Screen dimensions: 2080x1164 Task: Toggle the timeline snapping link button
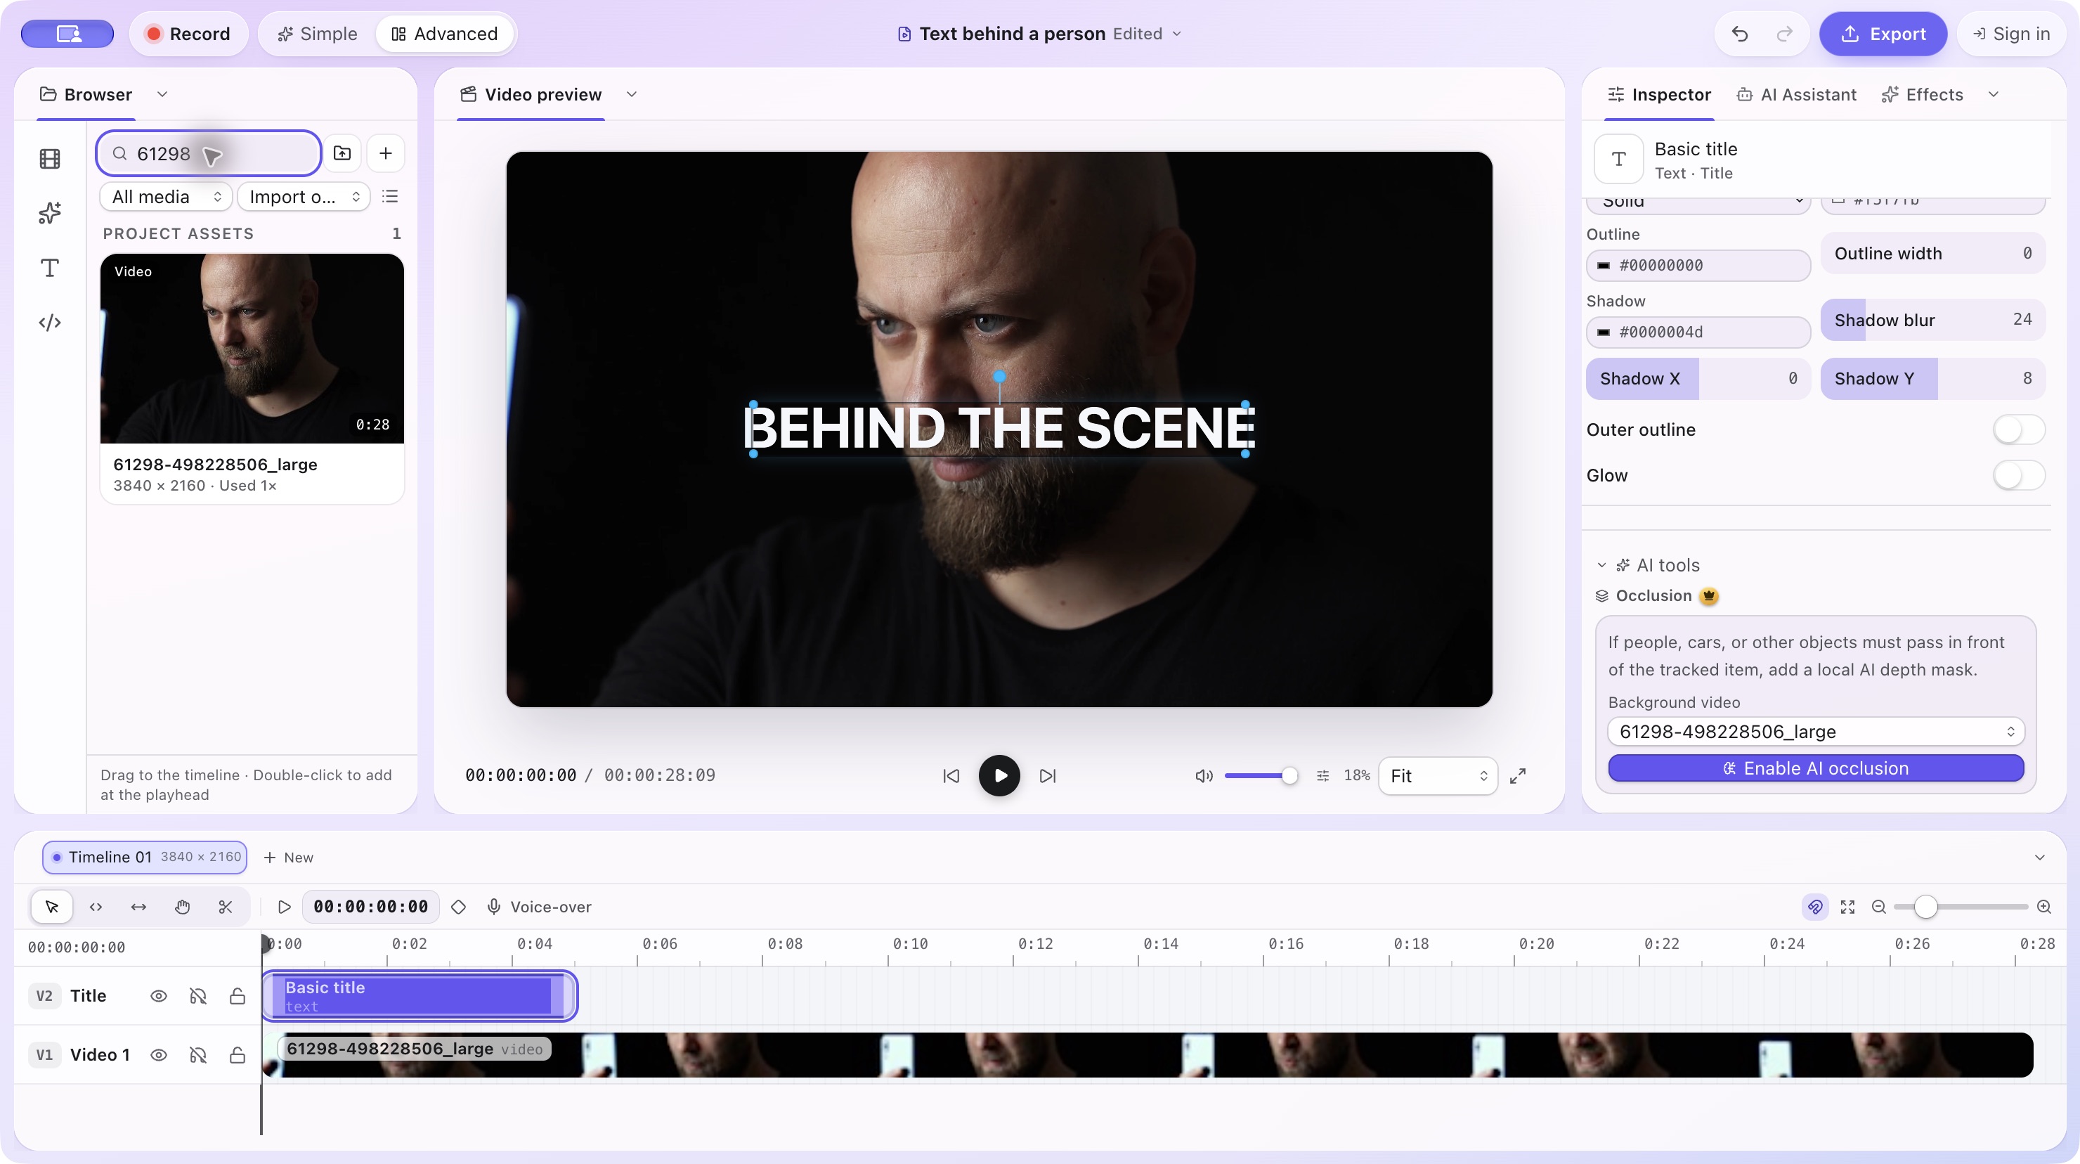(x=1815, y=906)
